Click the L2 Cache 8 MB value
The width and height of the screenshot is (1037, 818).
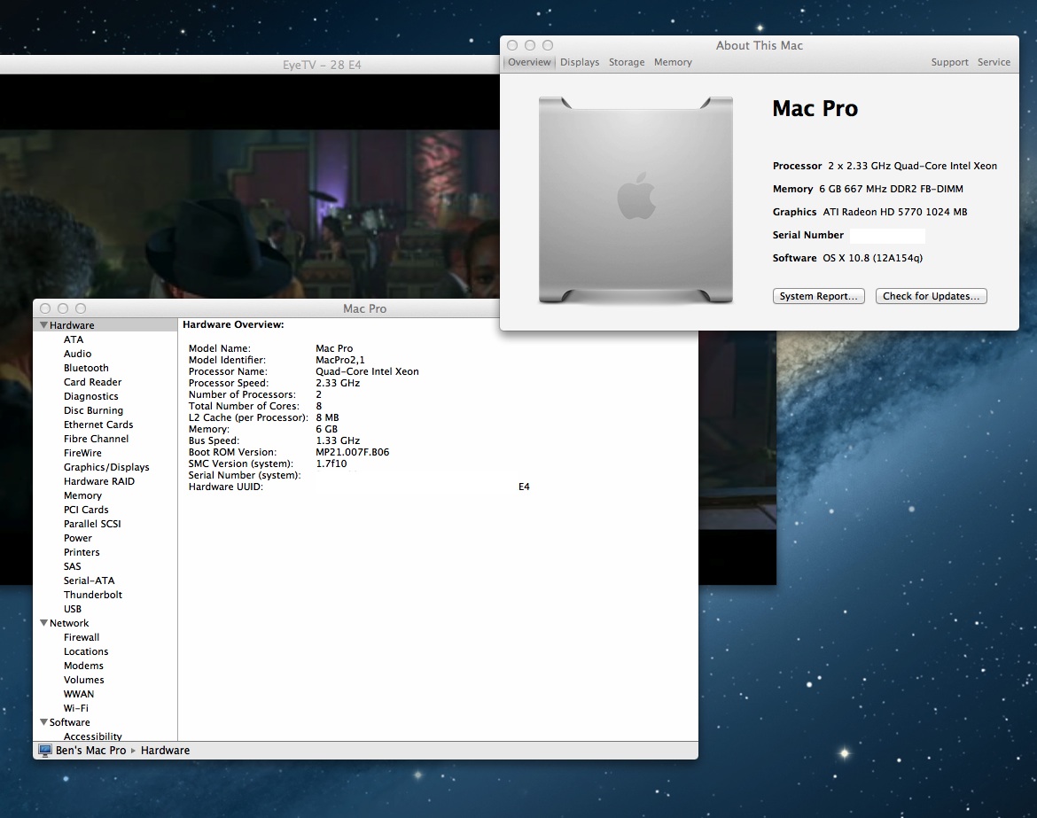coord(327,417)
